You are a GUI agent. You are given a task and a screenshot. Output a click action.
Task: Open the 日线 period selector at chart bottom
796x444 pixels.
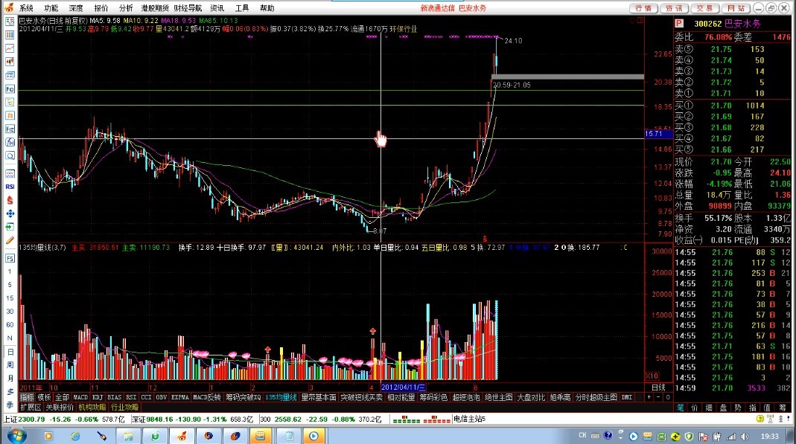coord(658,387)
